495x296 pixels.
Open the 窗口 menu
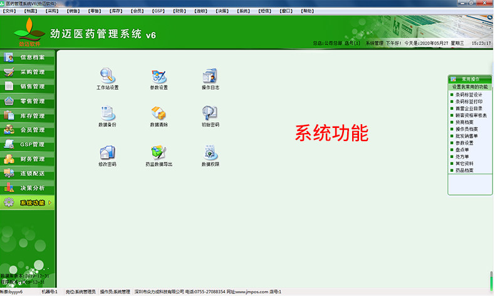point(286,11)
